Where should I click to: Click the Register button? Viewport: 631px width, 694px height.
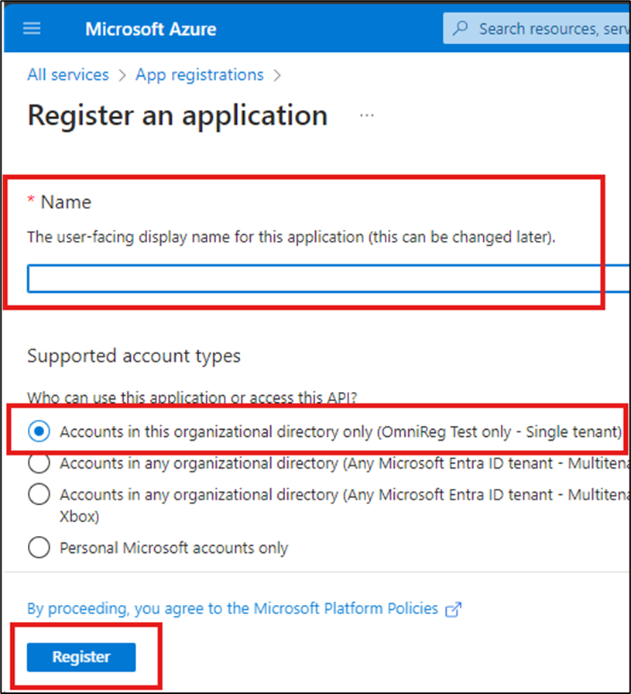click(x=80, y=657)
